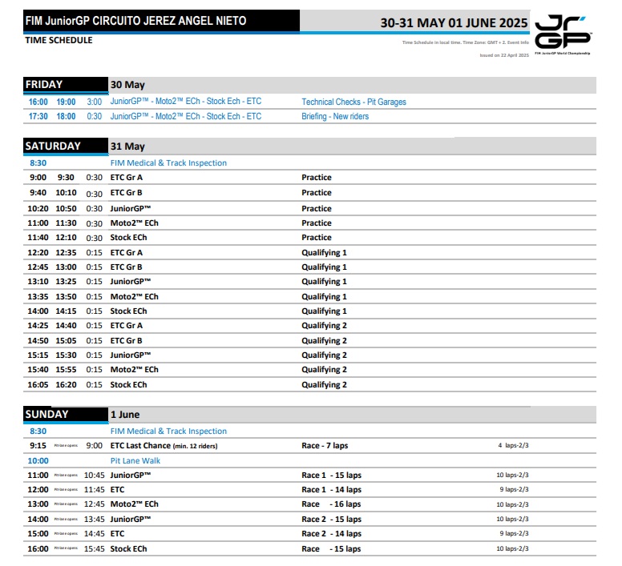Click 'Race 1 - 15 laps' for JuniorGP
The width and height of the screenshot is (622, 566).
coord(331,476)
